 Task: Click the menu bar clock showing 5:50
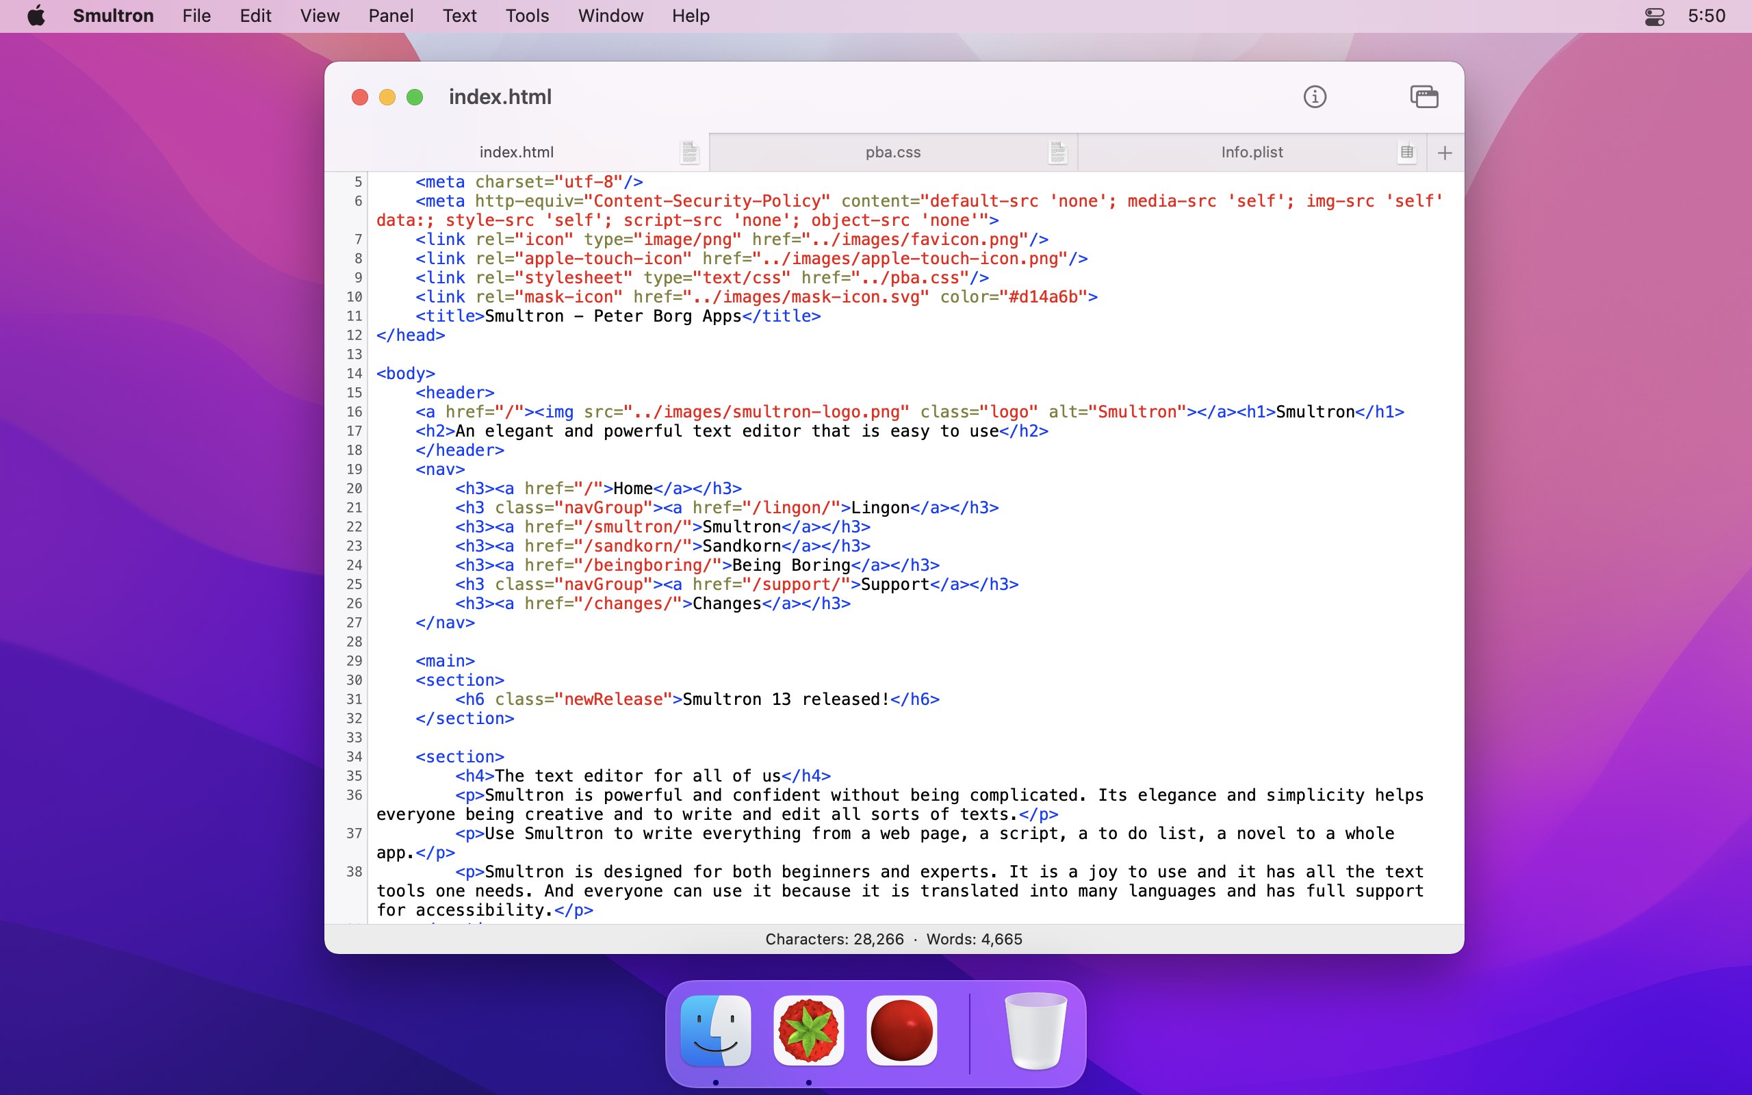(1706, 16)
